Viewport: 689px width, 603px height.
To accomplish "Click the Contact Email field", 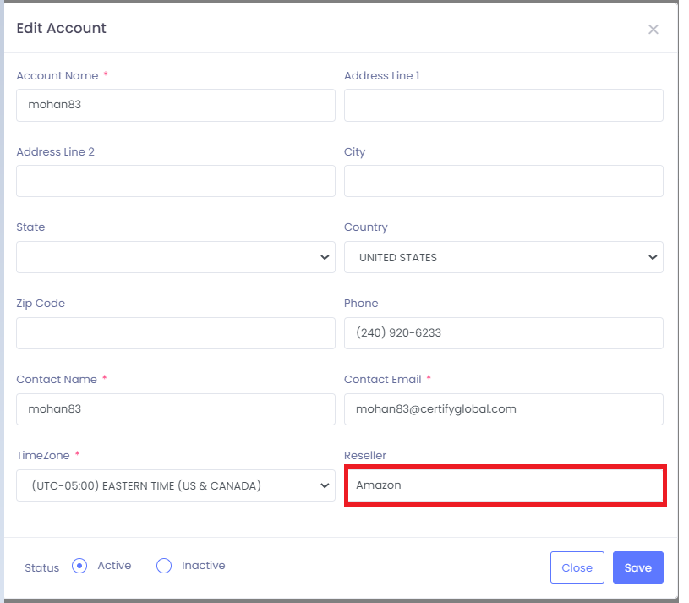I will [x=504, y=409].
